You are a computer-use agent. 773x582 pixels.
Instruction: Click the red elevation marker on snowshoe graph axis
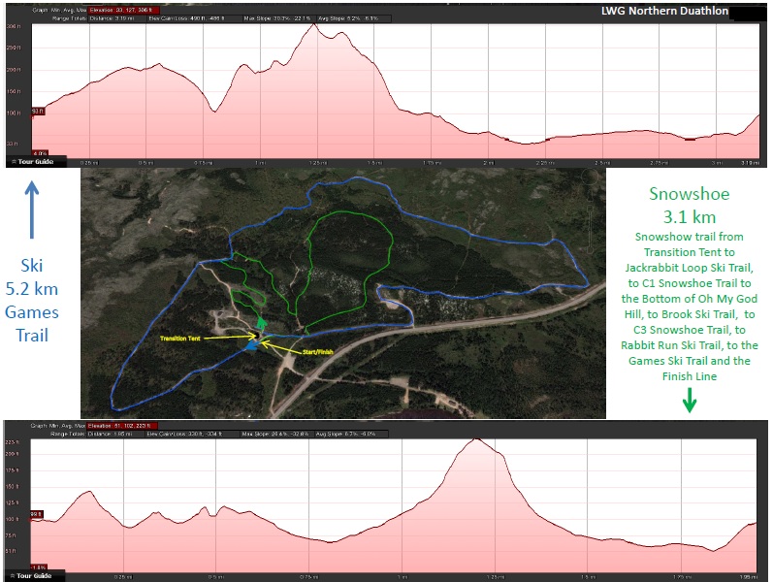click(x=38, y=514)
